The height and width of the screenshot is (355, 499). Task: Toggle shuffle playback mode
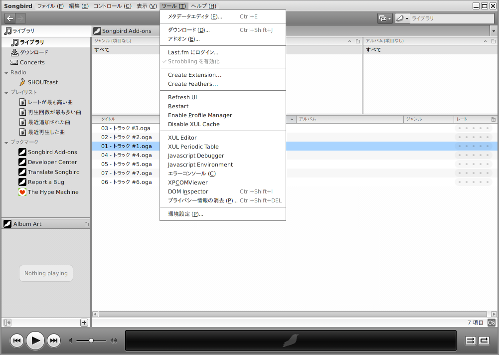pyautogui.click(x=471, y=341)
